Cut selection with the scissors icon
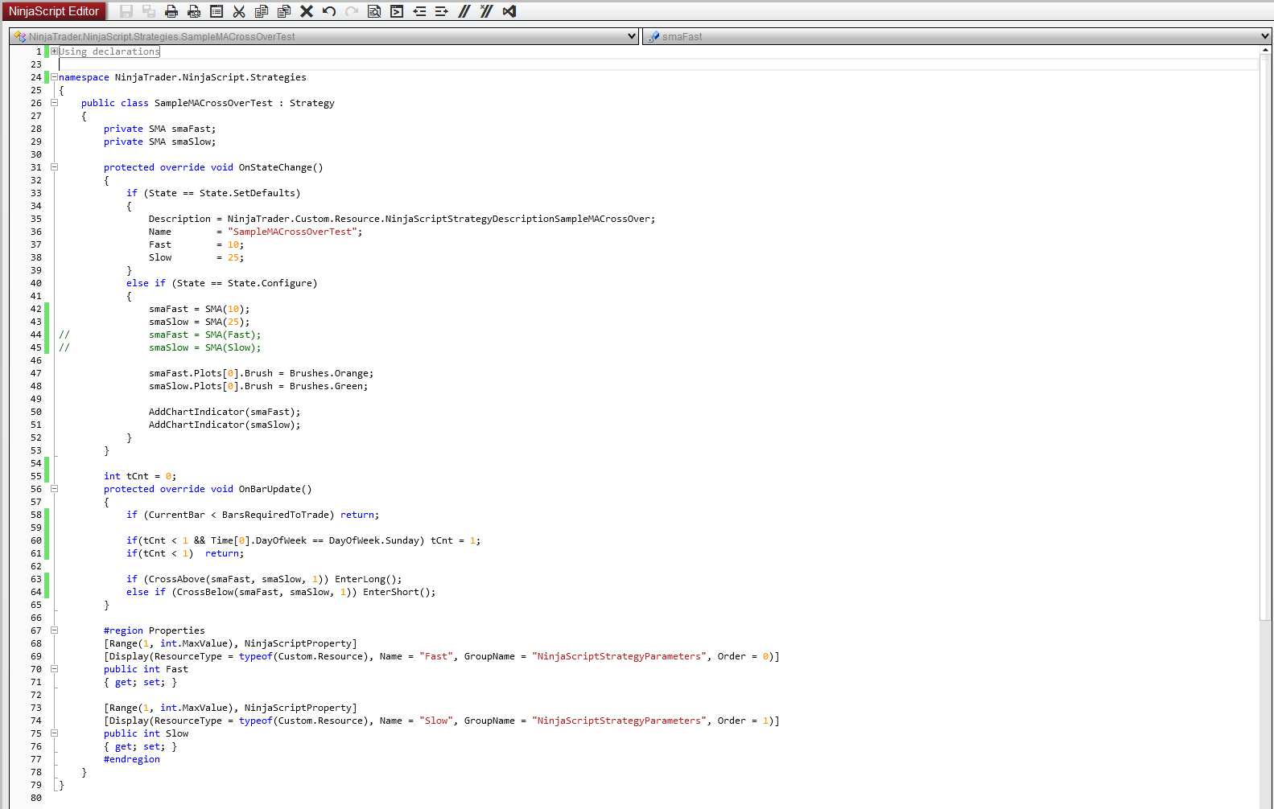This screenshot has width=1274, height=809. pyautogui.click(x=239, y=11)
